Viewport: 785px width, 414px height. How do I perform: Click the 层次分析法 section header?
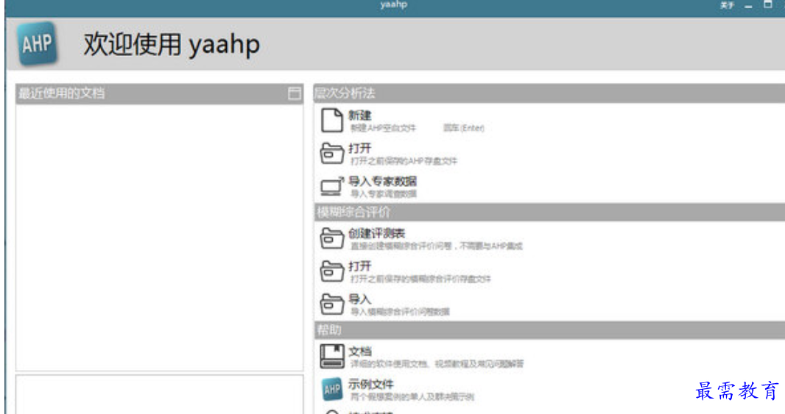point(549,93)
